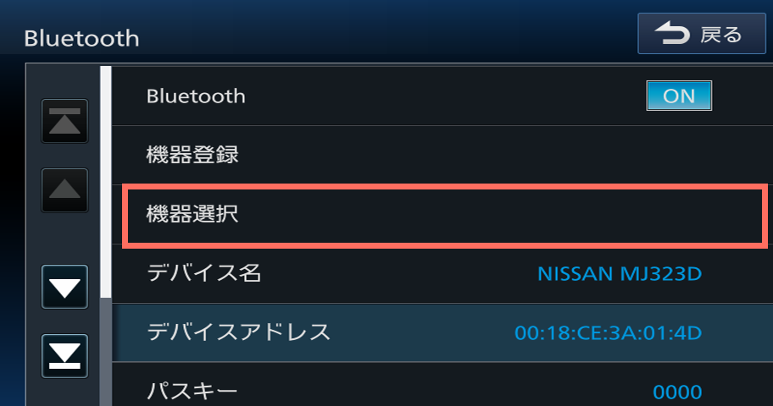Turn off the Bluetooth ON switch
The height and width of the screenshot is (406, 773).
pos(678,96)
